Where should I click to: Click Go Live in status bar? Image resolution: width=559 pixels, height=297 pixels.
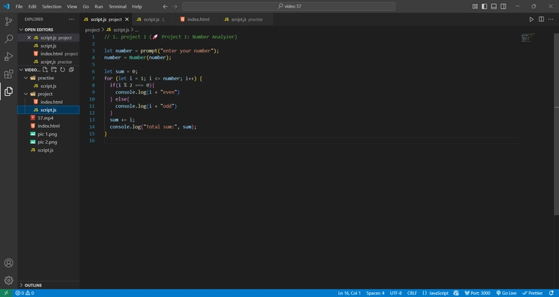(506, 293)
